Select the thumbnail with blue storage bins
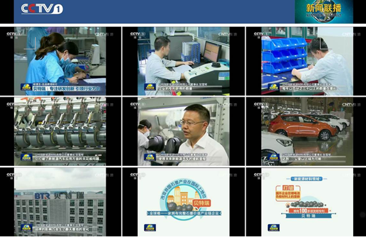This screenshot has height=237, width=366. click(307, 61)
